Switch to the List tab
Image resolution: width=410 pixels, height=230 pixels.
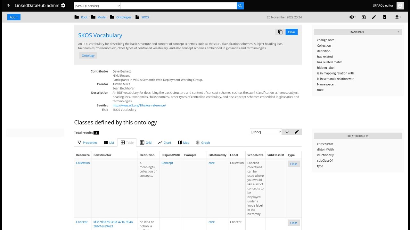click(x=109, y=142)
